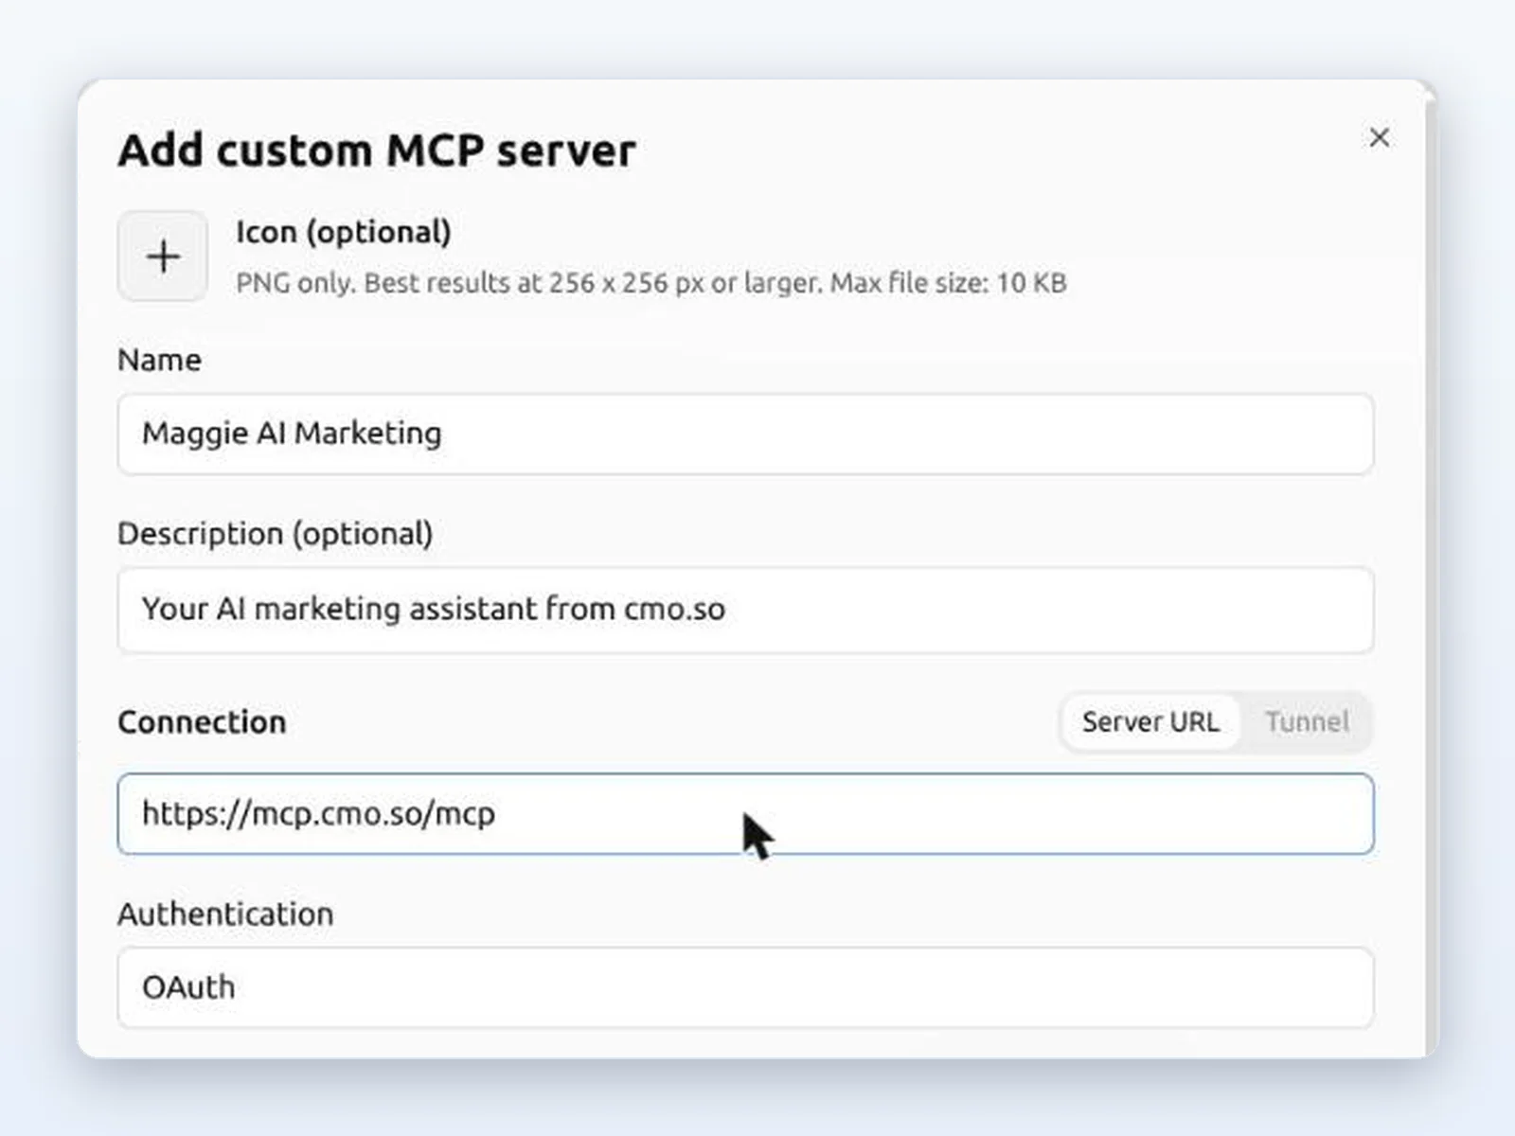Click the 'PNG only' file size hint
Image resolution: width=1515 pixels, height=1136 pixels.
(x=651, y=283)
